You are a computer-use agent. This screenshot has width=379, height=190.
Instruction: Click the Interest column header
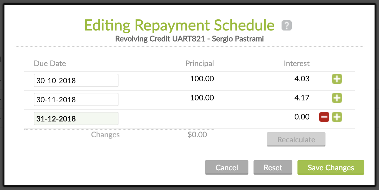(297, 64)
